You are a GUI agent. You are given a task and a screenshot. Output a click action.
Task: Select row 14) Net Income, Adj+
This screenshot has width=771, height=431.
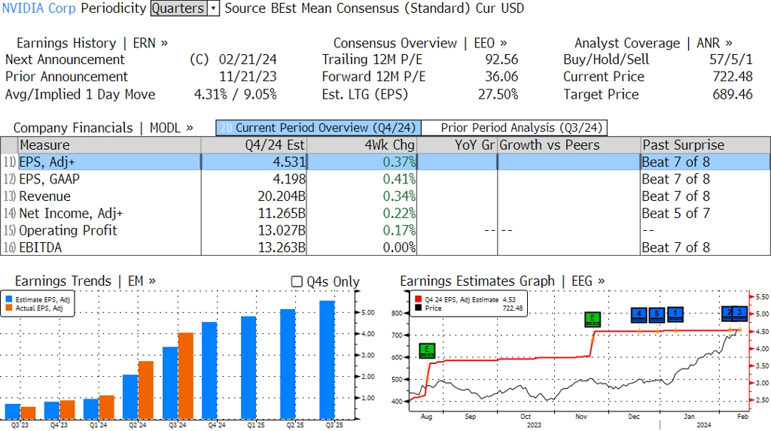click(x=385, y=214)
